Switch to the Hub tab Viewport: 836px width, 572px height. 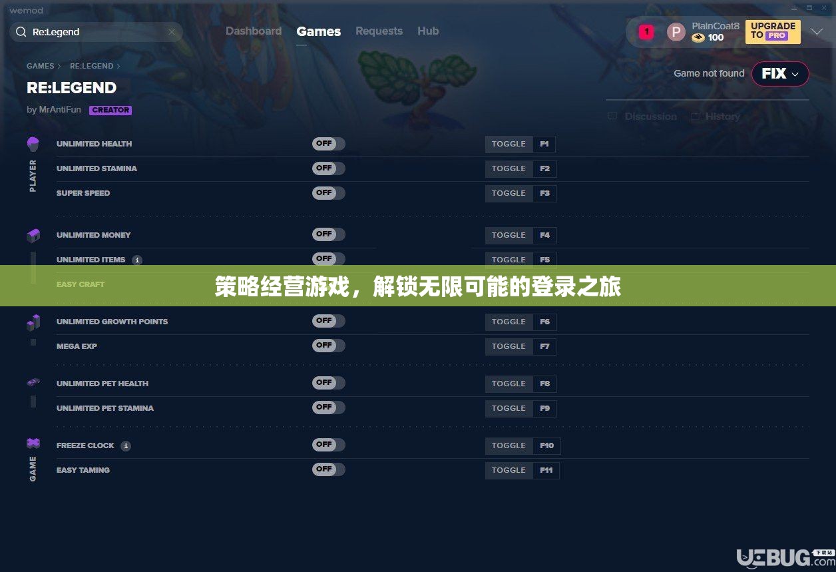pos(428,31)
